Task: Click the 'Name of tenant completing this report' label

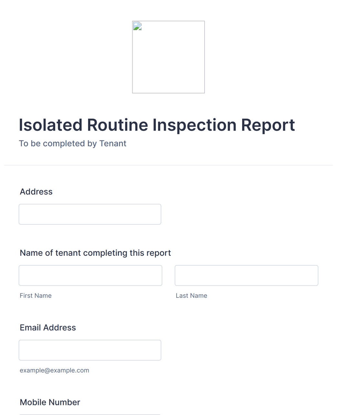Action: [x=95, y=253]
